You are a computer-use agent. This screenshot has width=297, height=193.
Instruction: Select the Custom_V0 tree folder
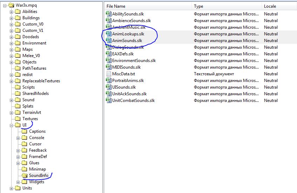33,24
